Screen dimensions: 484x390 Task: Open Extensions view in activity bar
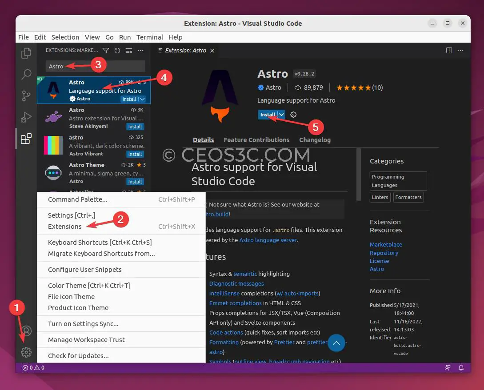[x=26, y=139]
